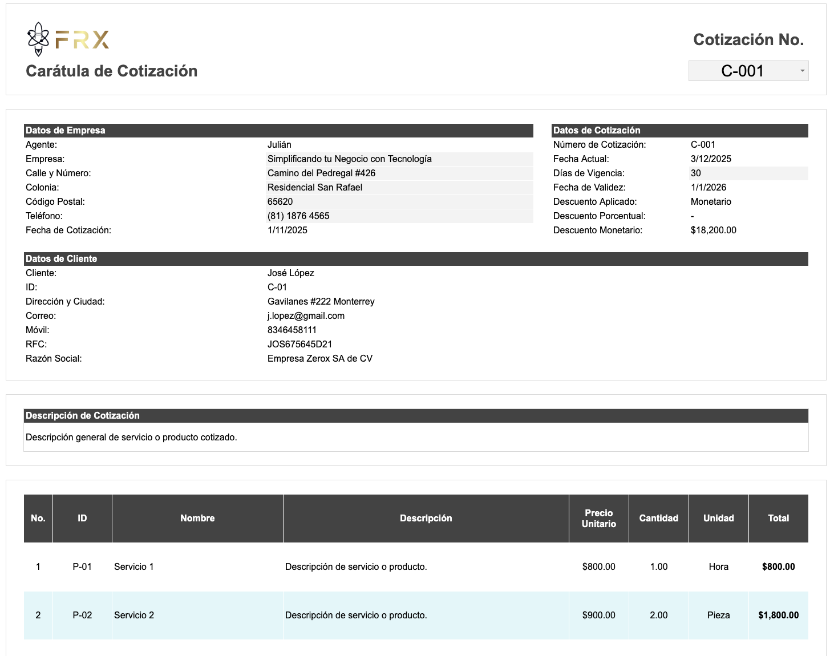Select the large C-001 quote number box
The height and width of the screenshot is (656, 834).
(742, 71)
